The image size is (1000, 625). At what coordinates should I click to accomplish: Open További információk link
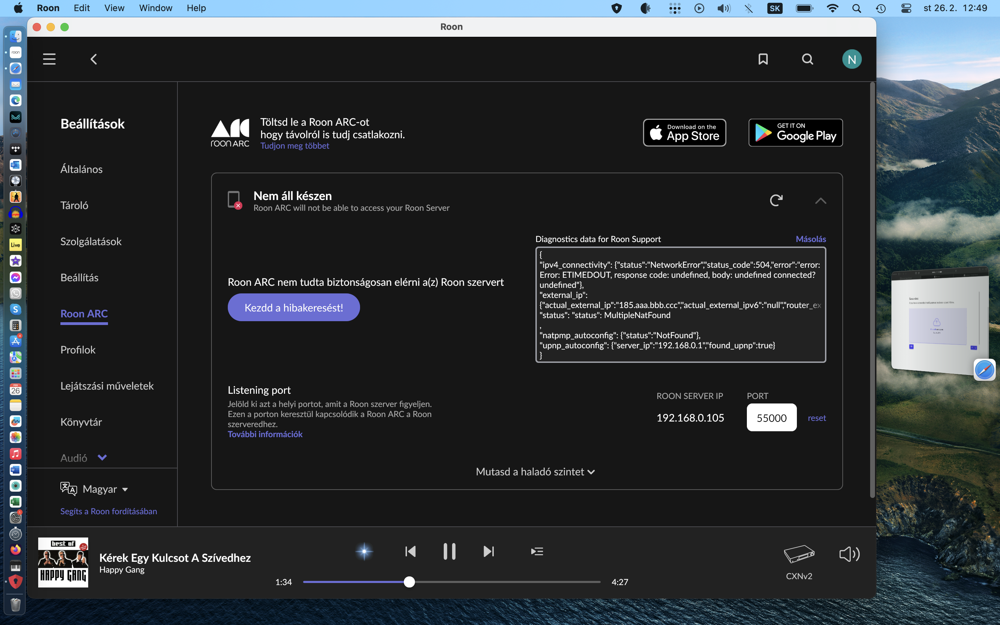tap(265, 434)
